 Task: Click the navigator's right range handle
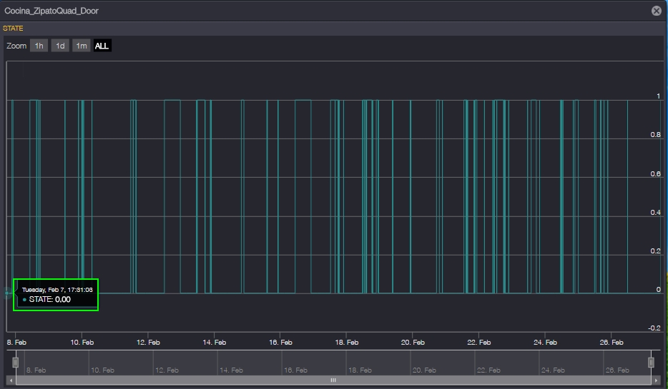(x=651, y=363)
